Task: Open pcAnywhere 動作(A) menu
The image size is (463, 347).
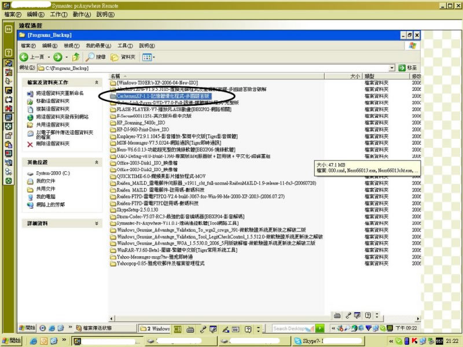Action: [82, 14]
